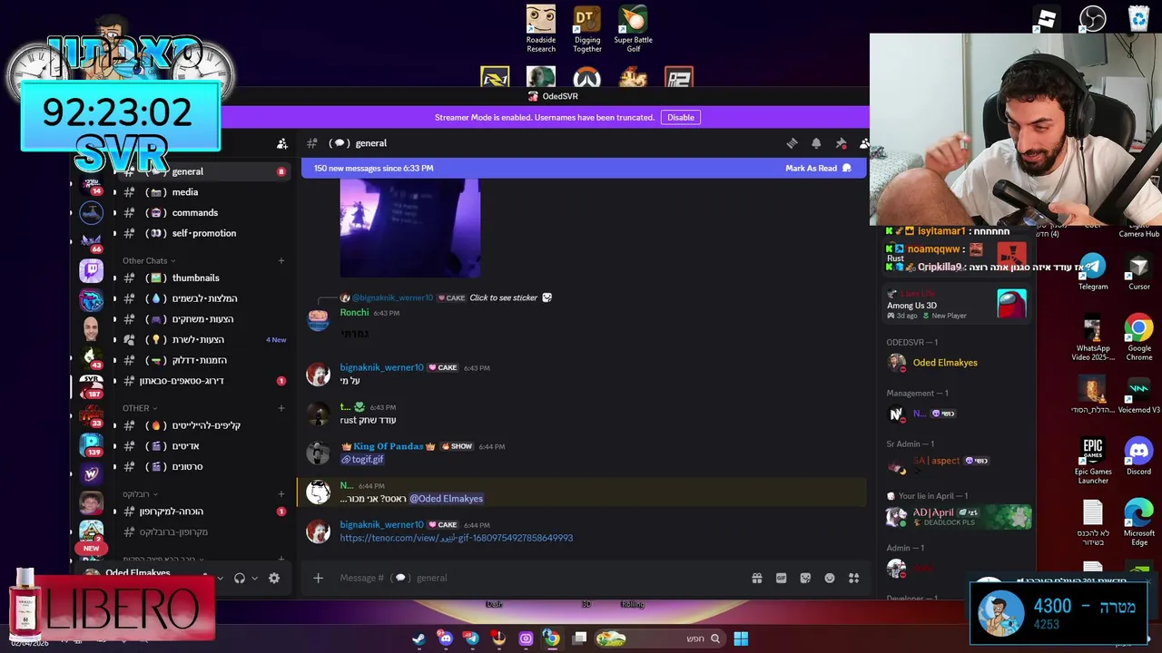Expand the media channel threads arrow
The width and height of the screenshot is (1162, 653).
[x=114, y=192]
